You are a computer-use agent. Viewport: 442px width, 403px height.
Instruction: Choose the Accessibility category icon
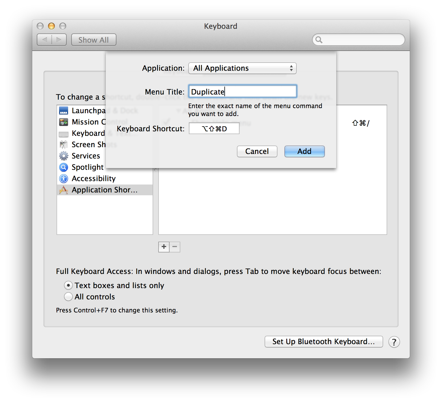pyautogui.click(x=64, y=179)
